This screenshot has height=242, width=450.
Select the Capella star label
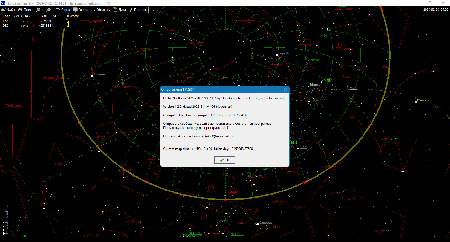coord(284,53)
